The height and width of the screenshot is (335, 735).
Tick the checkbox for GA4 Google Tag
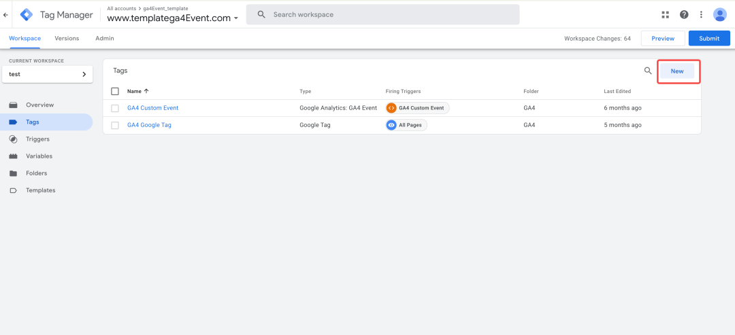tap(115, 126)
